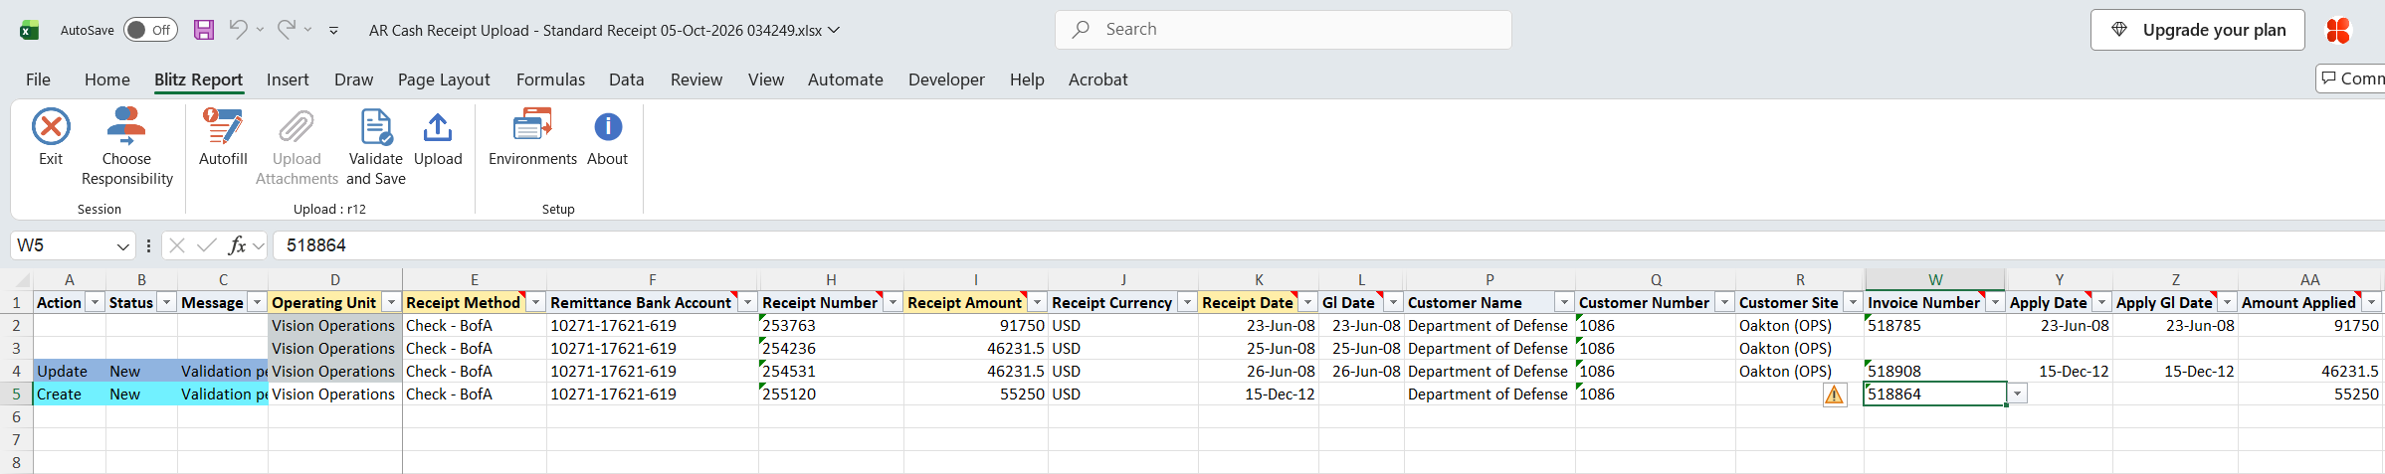
Task: Open the Action column filter dropdown
Action: click(95, 303)
